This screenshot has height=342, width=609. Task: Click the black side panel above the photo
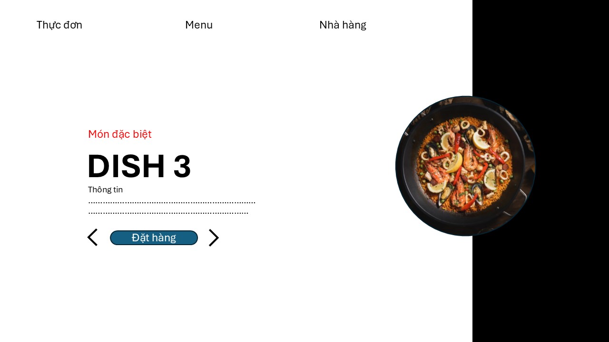(540, 47)
